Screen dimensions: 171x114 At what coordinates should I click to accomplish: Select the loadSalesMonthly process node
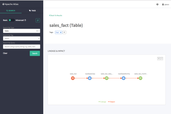[123, 78]
